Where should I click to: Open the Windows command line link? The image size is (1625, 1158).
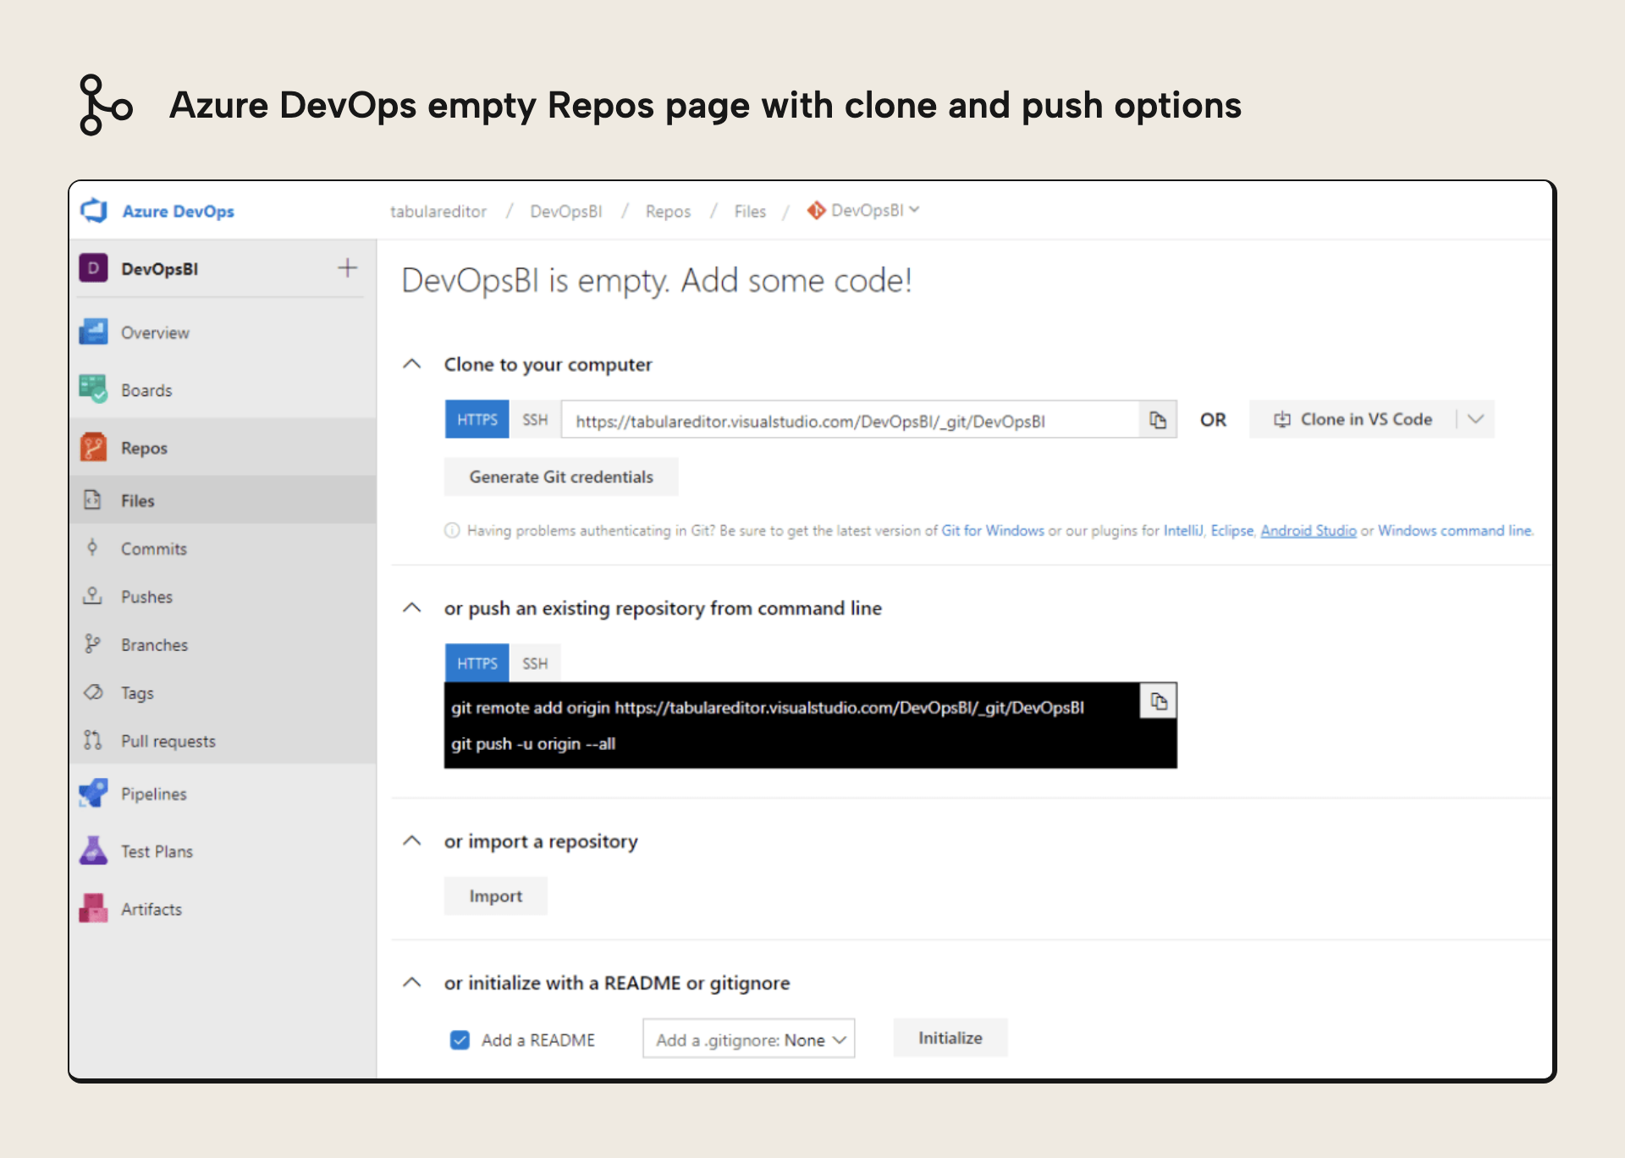[x=1455, y=531]
